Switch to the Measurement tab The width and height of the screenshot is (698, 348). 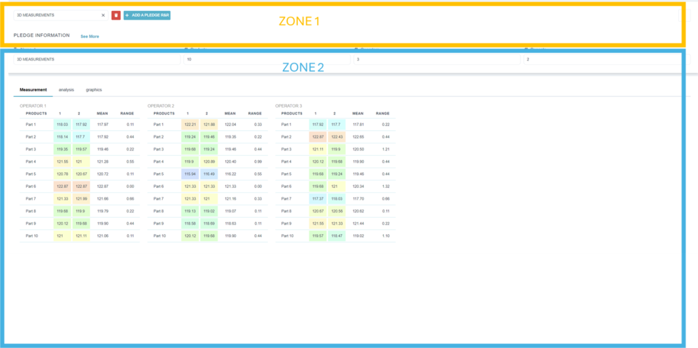(x=33, y=90)
